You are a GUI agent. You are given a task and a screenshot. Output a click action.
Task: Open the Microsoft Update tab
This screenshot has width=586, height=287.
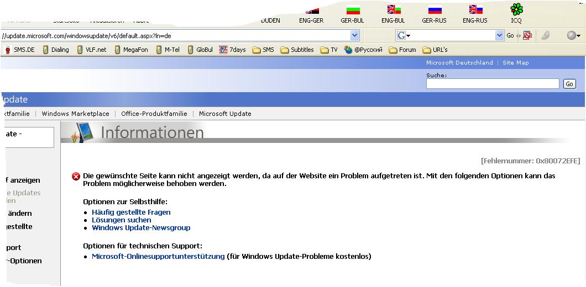tap(225, 114)
